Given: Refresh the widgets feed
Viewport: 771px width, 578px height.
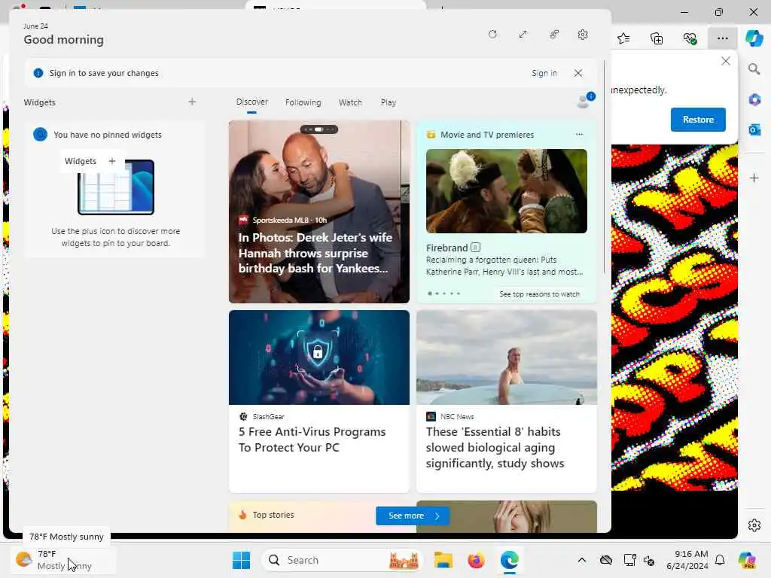Looking at the screenshot, I should click(492, 35).
